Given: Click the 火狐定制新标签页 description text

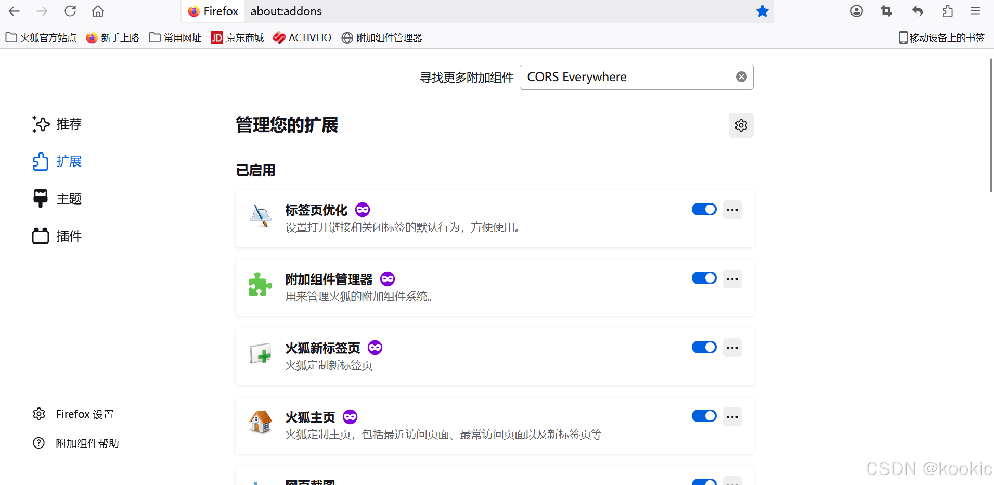Looking at the screenshot, I should coord(329,365).
